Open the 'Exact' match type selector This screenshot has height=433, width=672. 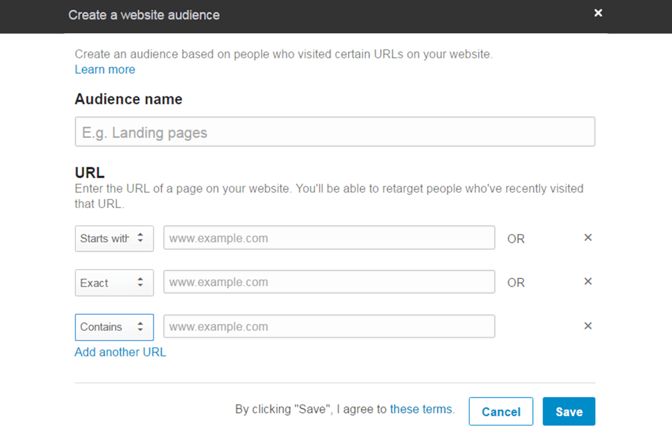[105, 282]
